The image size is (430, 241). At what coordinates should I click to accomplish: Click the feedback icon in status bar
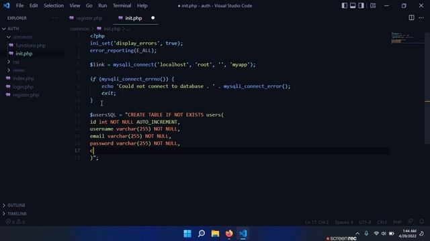click(411, 222)
